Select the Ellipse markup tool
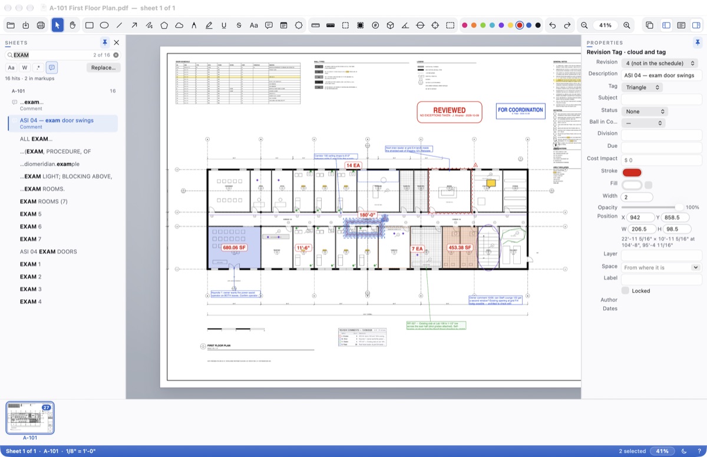This screenshot has height=457, width=707. click(104, 25)
